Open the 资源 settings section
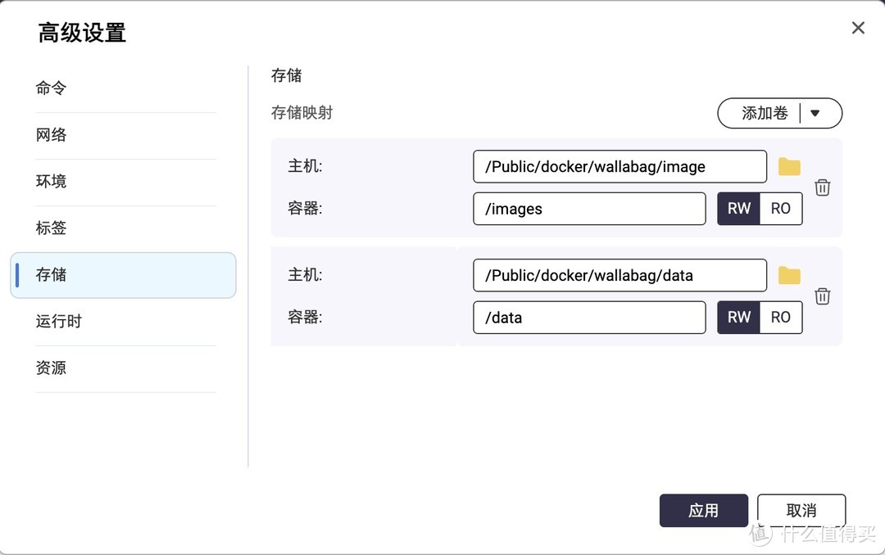Image resolution: width=885 pixels, height=555 pixels. (51, 368)
